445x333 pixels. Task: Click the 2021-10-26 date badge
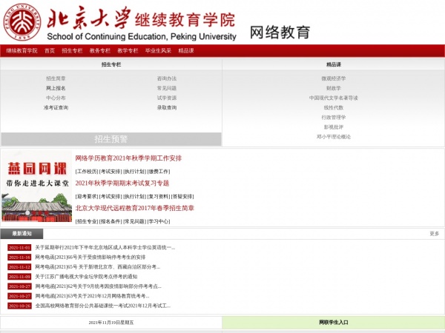(19, 306)
